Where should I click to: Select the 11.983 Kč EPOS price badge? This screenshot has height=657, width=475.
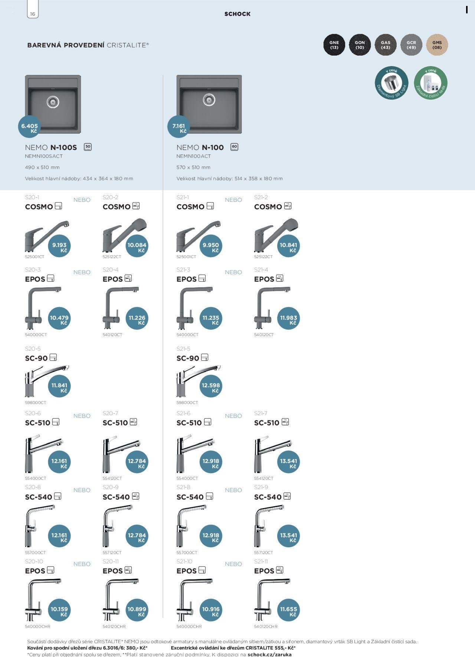pos(288,318)
